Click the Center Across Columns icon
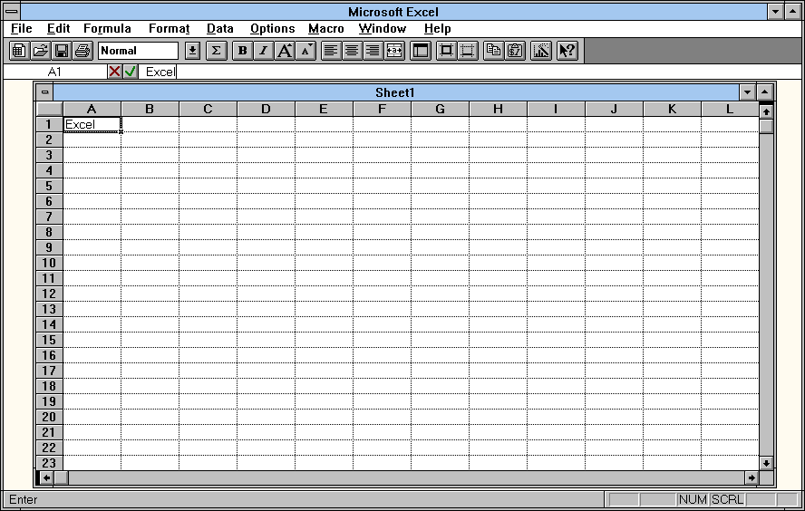Image resolution: width=805 pixels, height=511 pixels. (394, 50)
